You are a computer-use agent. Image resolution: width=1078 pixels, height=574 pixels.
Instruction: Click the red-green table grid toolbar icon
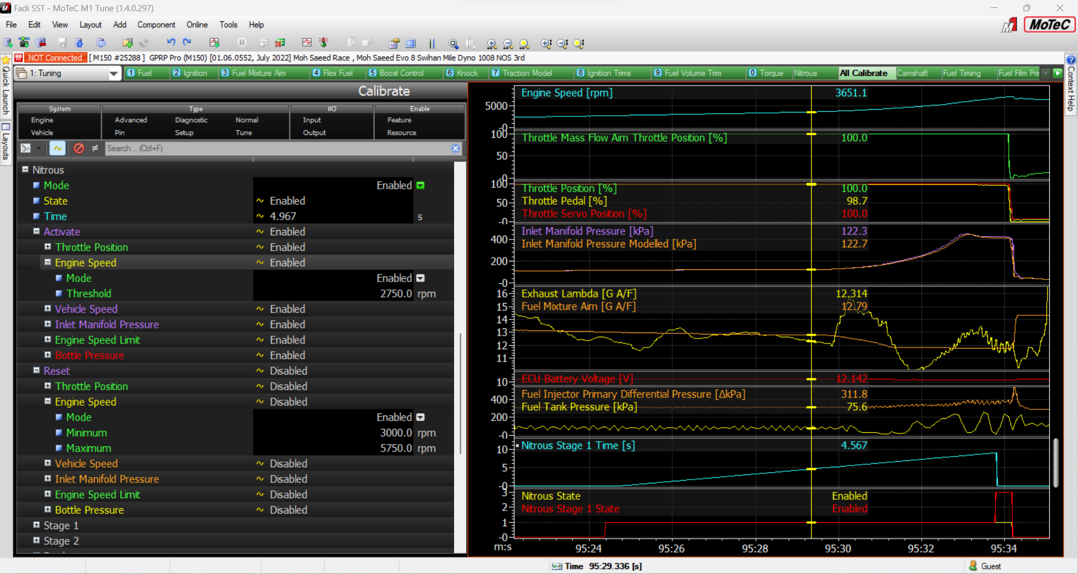coord(280,43)
